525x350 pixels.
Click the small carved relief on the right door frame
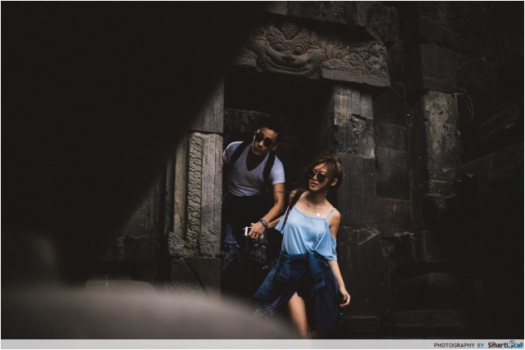(x=357, y=125)
